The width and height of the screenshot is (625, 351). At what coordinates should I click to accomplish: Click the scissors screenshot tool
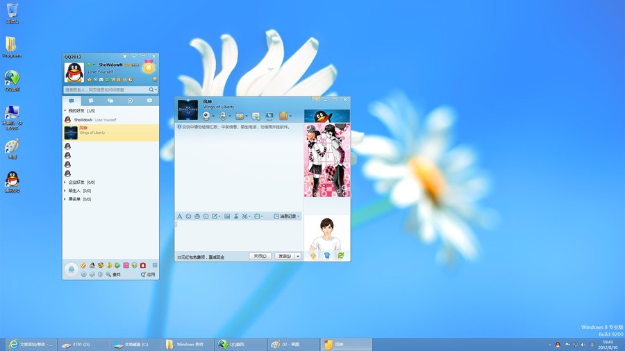pyautogui.click(x=244, y=216)
